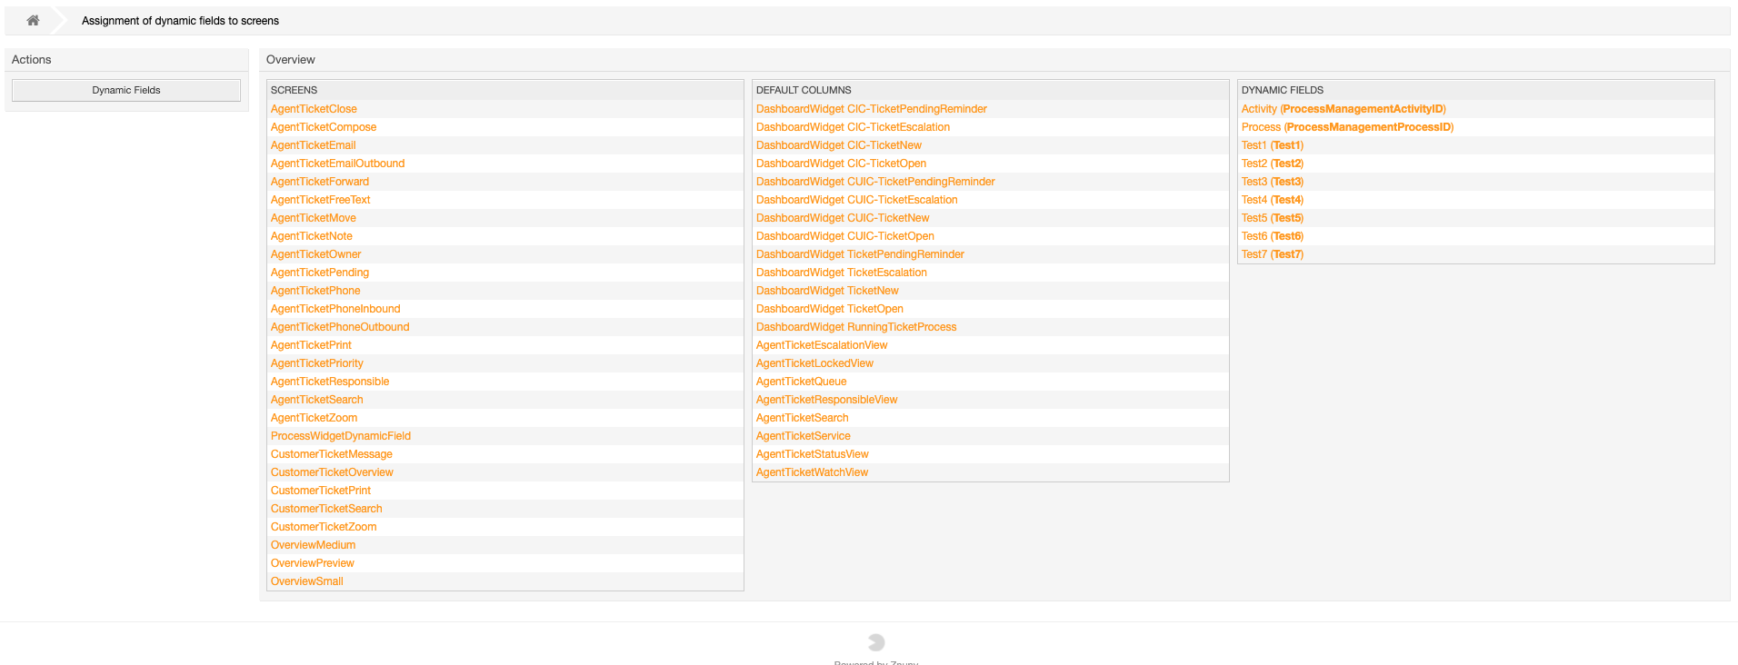Select AgentTicketEmailOutbound screen
Image resolution: width=1738 pixels, height=665 pixels.
337,164
